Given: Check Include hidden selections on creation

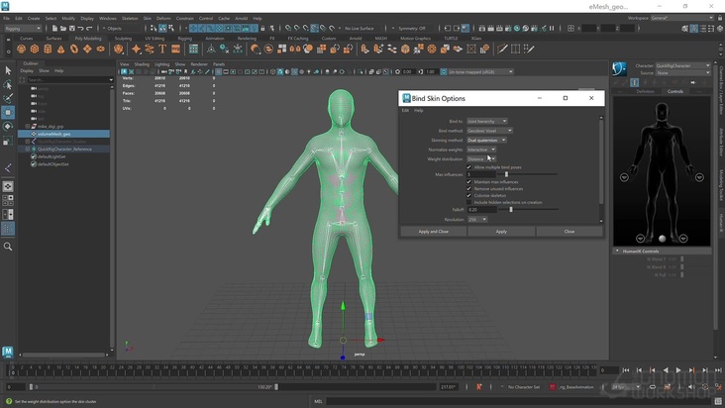Looking at the screenshot, I should pos(468,202).
